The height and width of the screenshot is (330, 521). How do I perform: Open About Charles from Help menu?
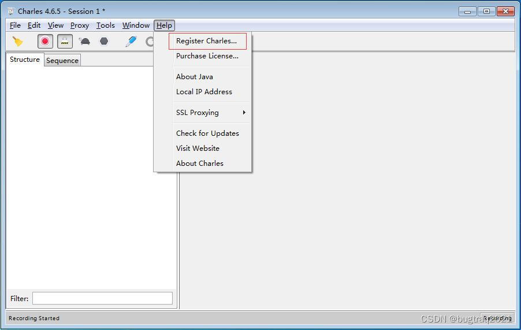[200, 164]
